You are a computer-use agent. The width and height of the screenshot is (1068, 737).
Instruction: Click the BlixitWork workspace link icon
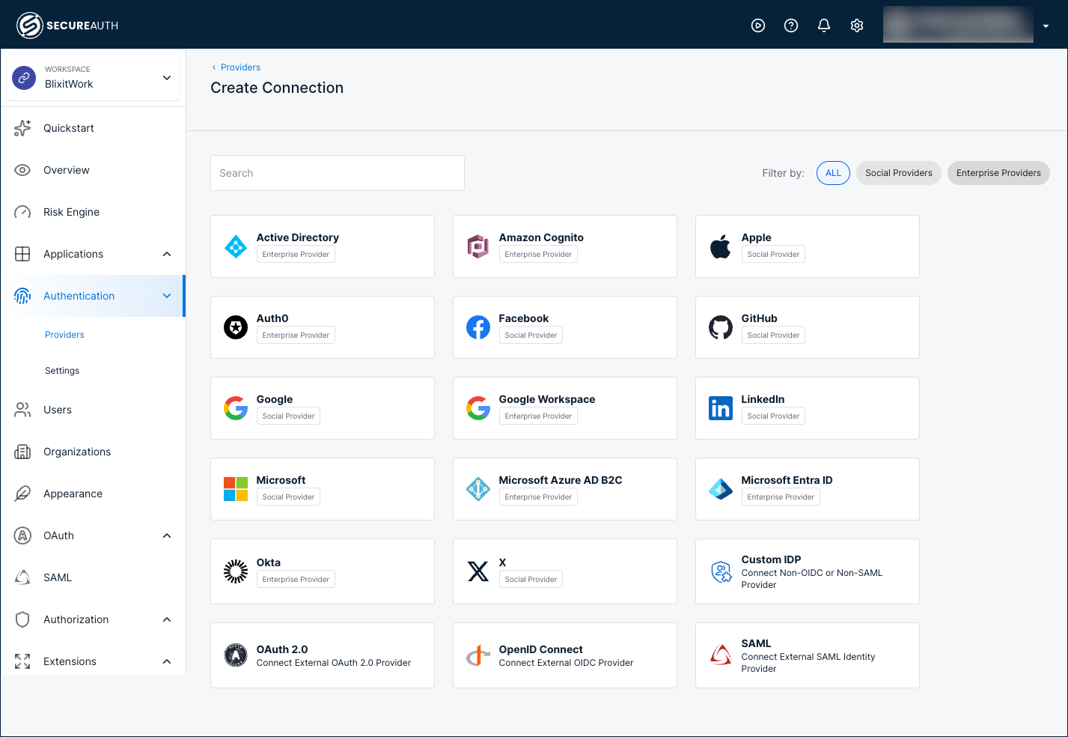click(24, 77)
